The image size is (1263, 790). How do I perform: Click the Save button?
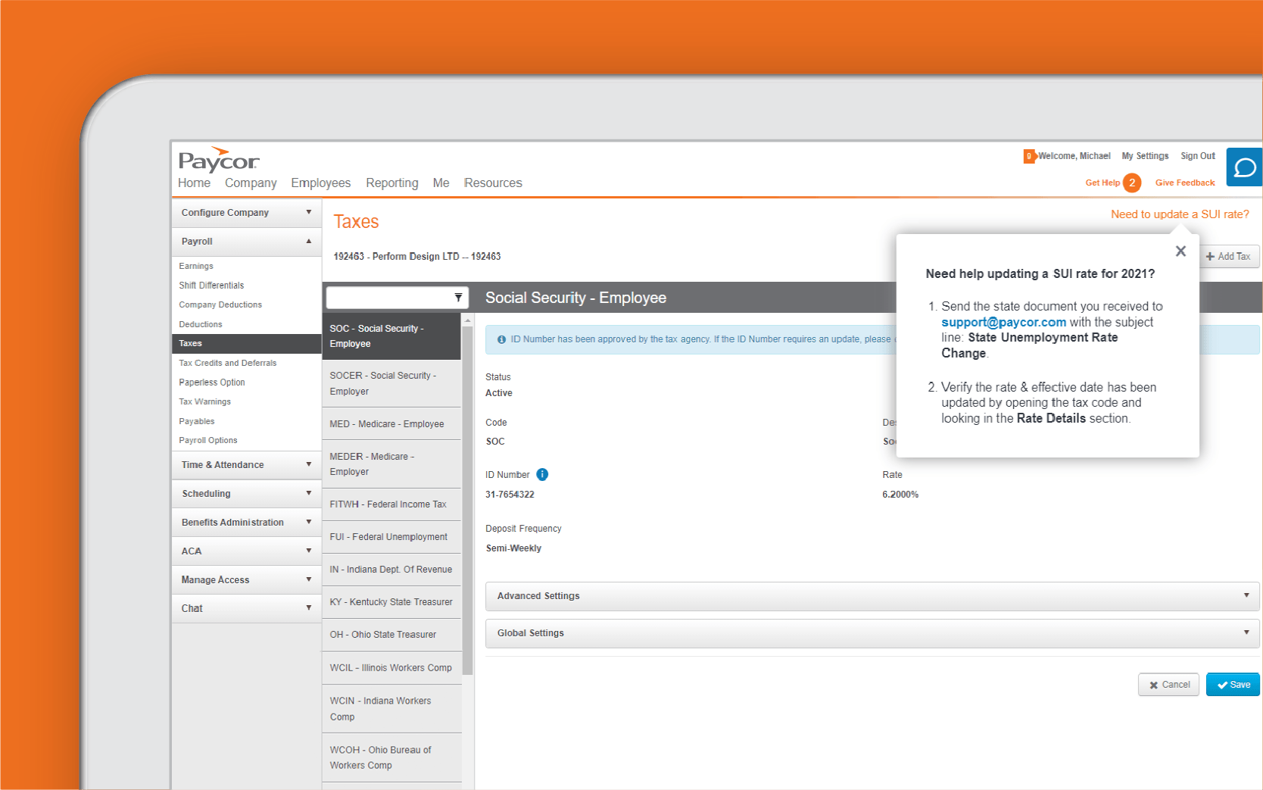click(x=1233, y=685)
